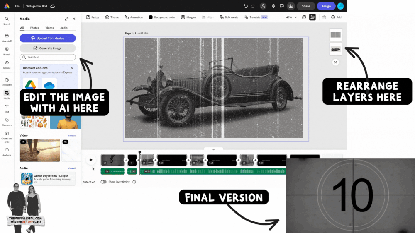Open Charts and grids in sidebar

coord(7,137)
